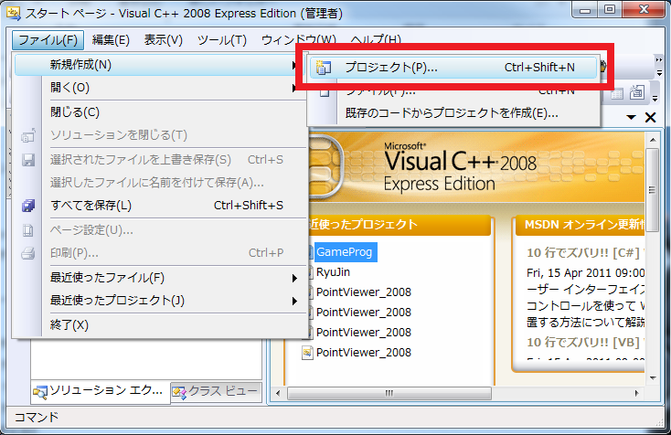
Task: Choose 既存のコードからプロジェクトを作成 menu item
Action: pyautogui.click(x=452, y=113)
